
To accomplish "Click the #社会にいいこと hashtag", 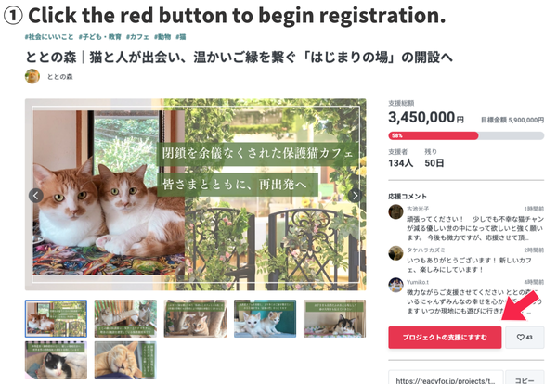I will pos(49,37).
